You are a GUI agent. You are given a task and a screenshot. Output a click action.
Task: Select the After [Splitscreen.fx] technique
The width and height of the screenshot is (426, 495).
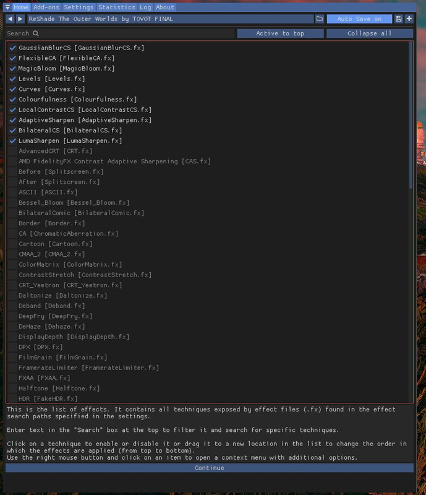tap(59, 182)
